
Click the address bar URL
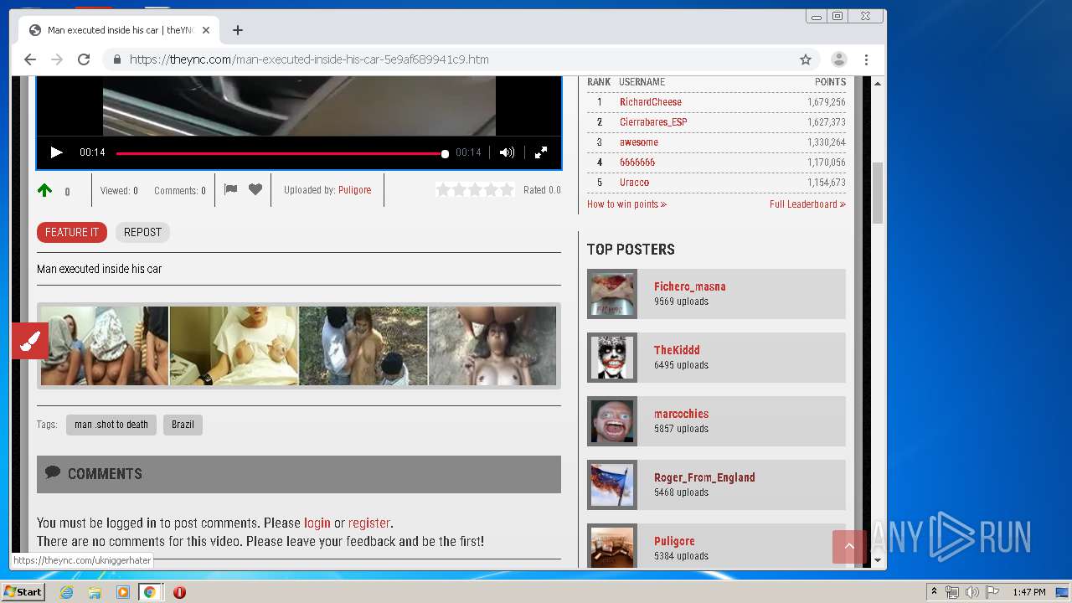coord(309,59)
